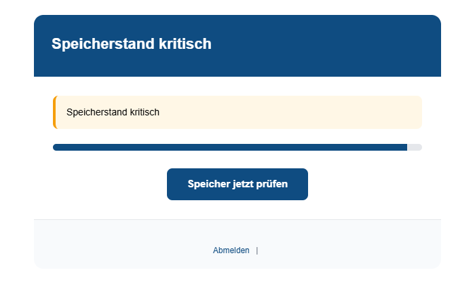Follow the Abmelden link in the footer
475x281 pixels.
(231, 250)
